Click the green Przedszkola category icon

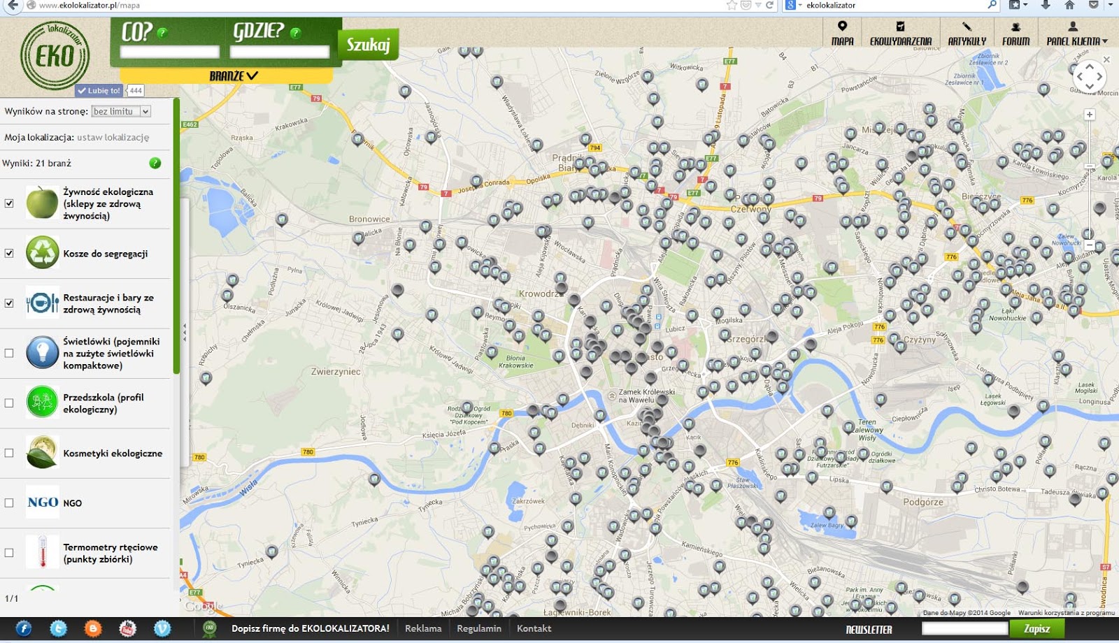pyautogui.click(x=42, y=403)
